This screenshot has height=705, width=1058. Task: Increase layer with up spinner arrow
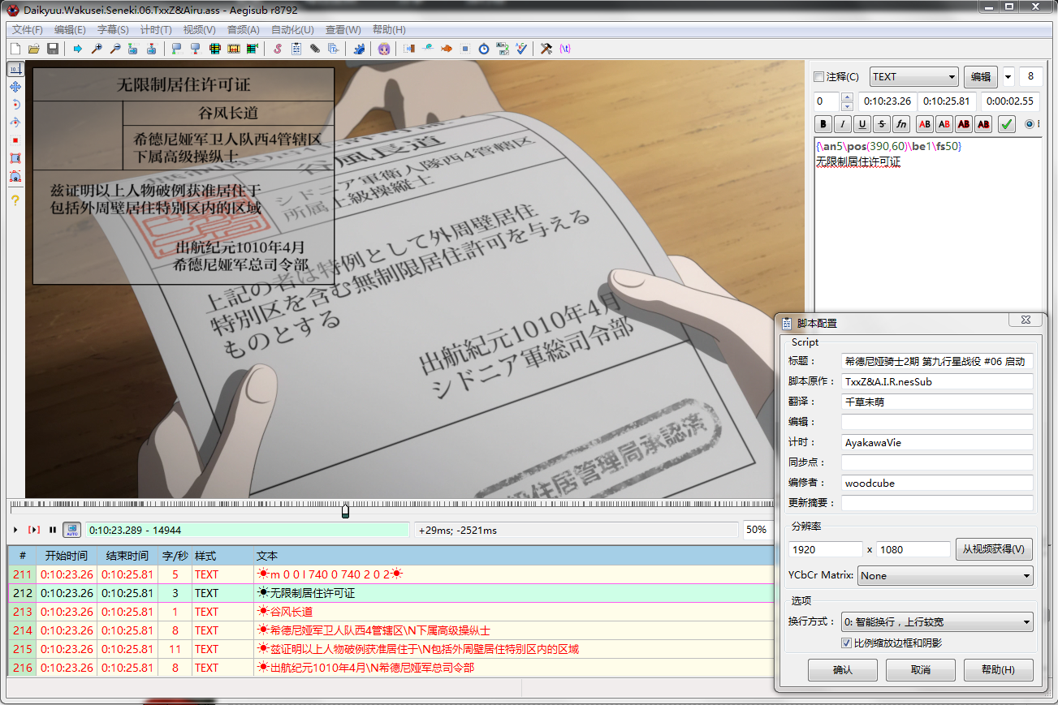coord(848,97)
